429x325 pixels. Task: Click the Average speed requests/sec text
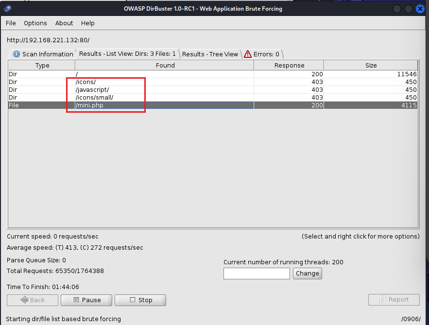(75, 248)
